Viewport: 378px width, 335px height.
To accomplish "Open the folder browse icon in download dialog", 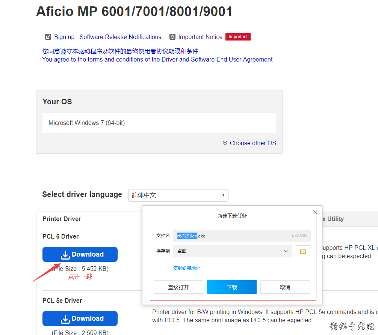I will click(303, 251).
